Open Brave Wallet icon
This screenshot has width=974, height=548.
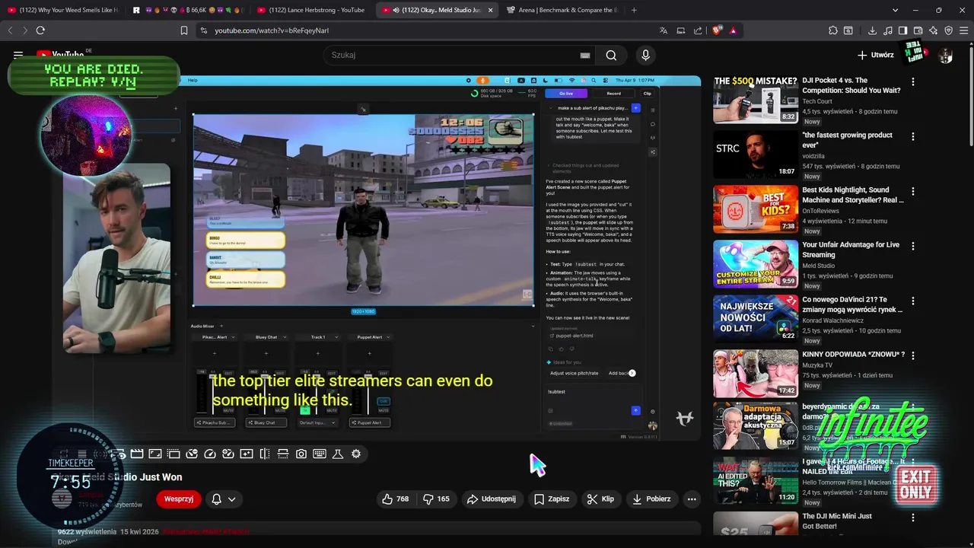point(918,30)
